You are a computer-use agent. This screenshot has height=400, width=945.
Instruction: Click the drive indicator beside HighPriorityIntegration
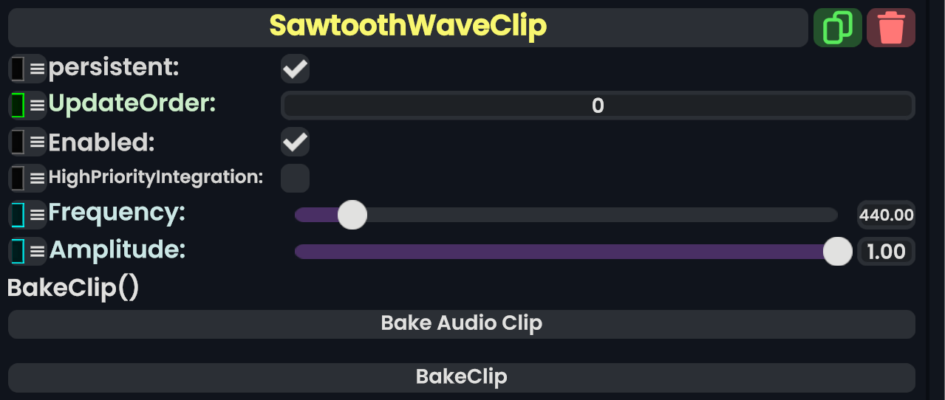18,178
